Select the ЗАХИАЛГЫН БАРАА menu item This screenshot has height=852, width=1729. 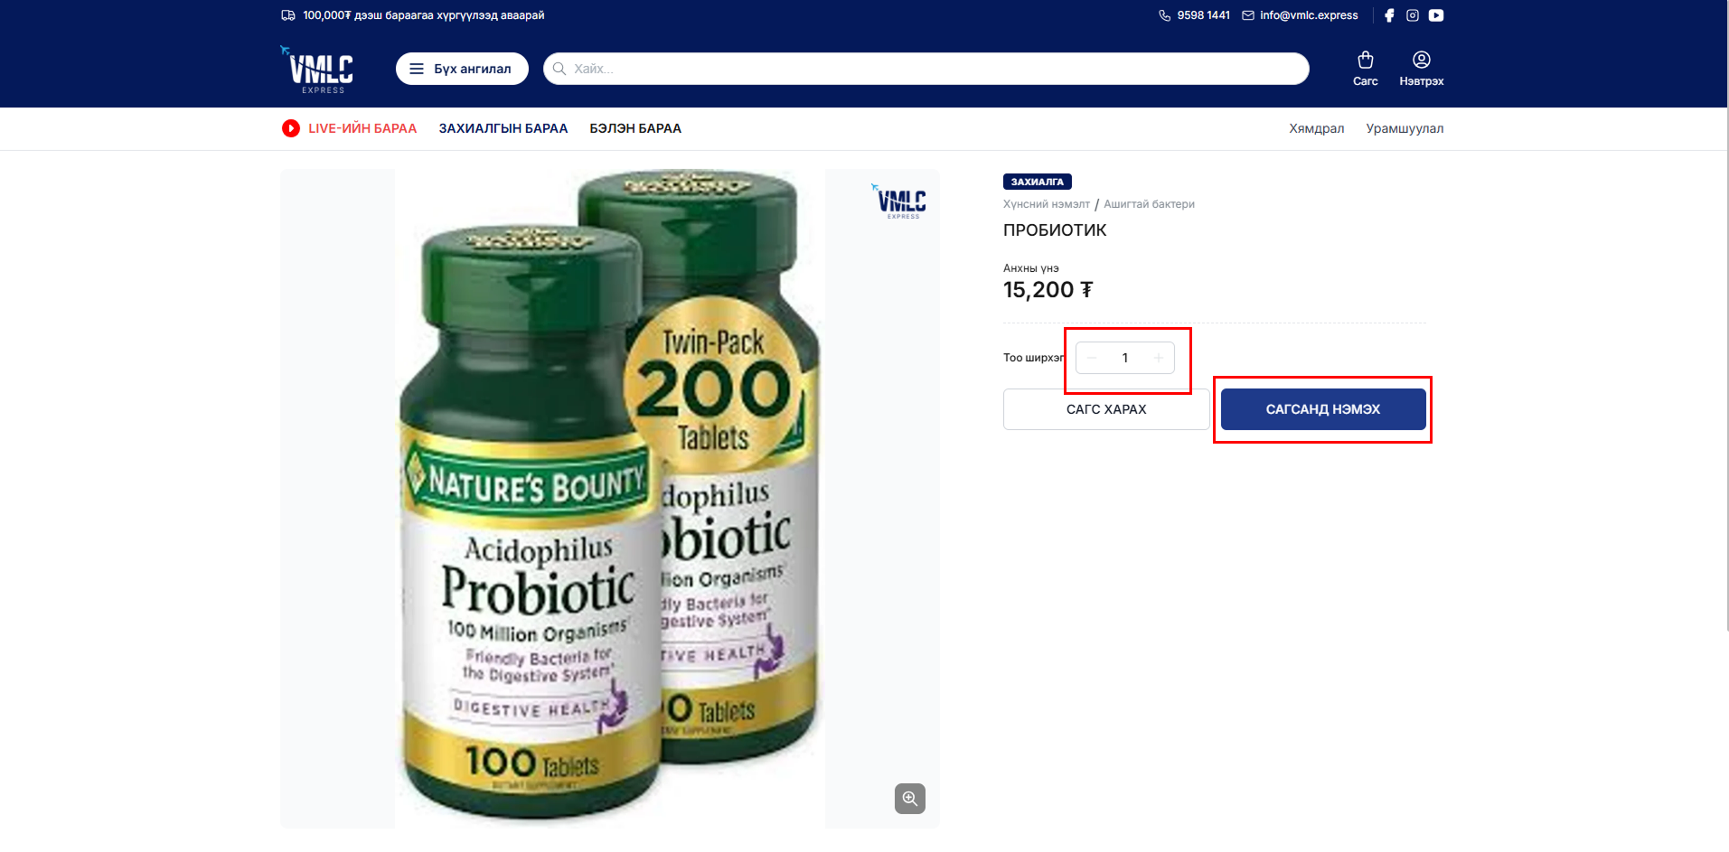503,128
